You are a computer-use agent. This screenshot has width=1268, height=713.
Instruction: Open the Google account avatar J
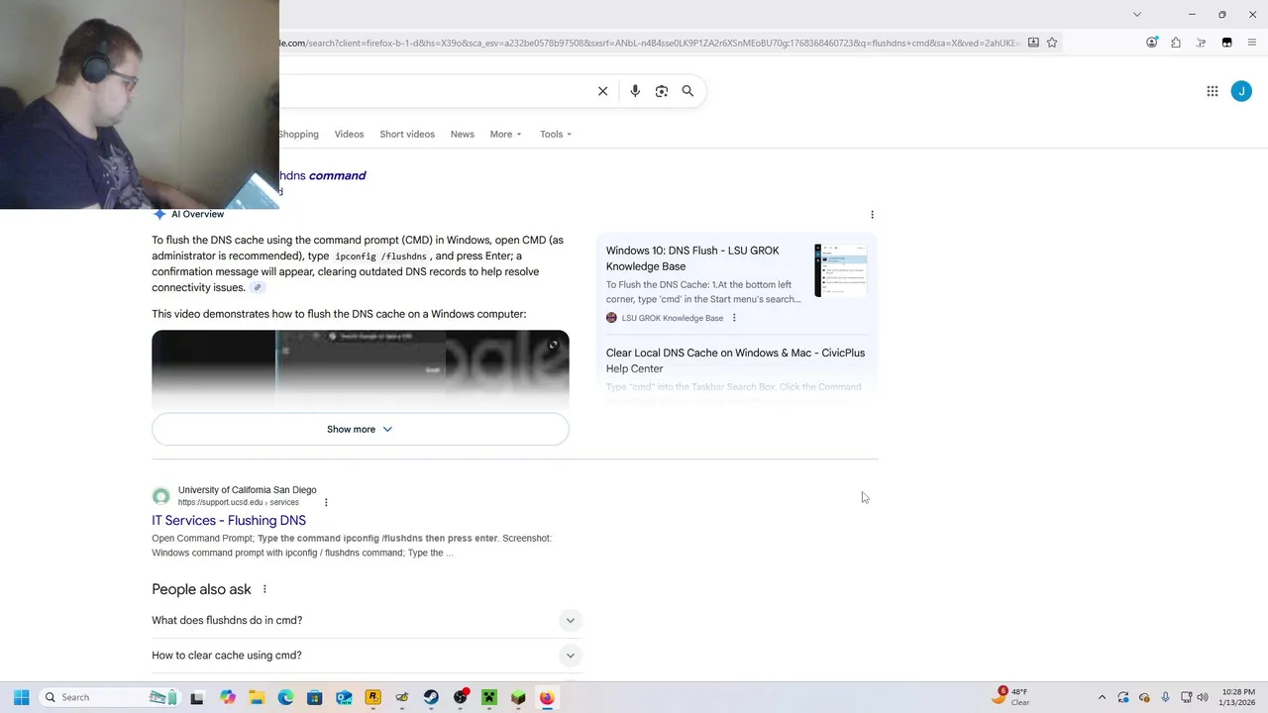click(1241, 91)
